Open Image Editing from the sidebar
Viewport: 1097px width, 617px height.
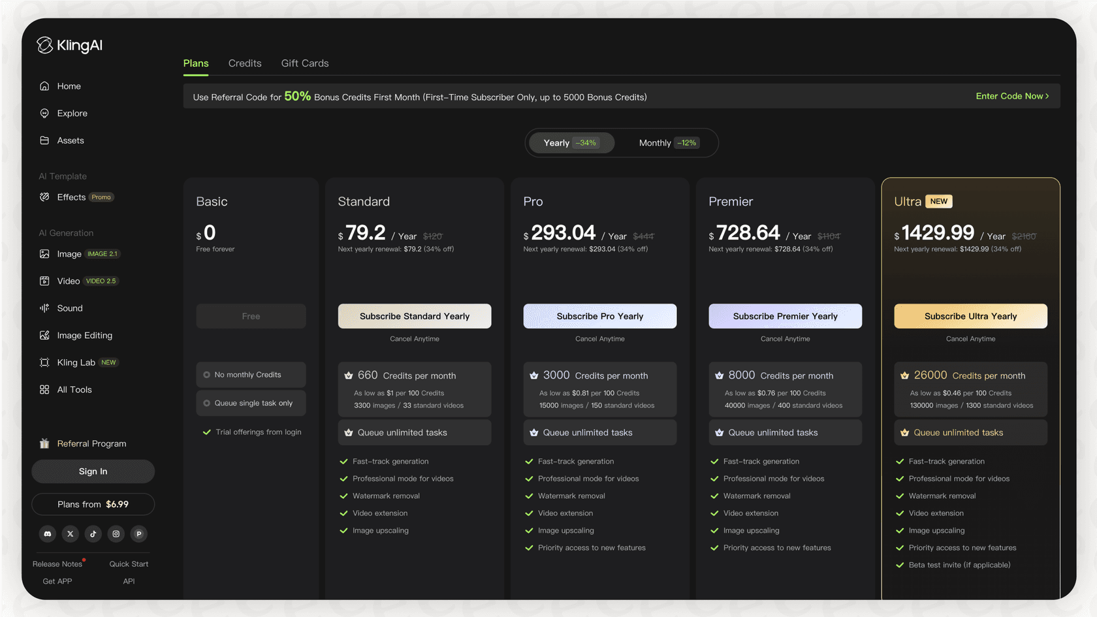pyautogui.click(x=84, y=335)
